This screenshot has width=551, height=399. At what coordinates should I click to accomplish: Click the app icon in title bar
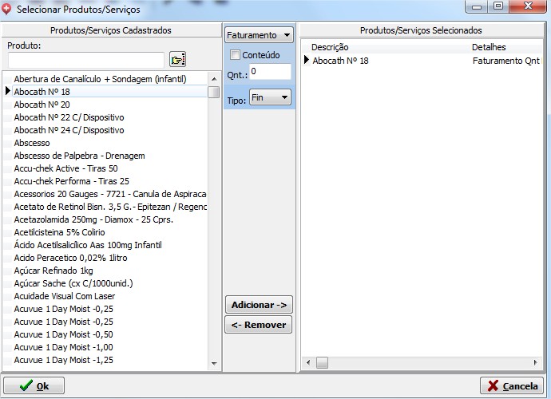8,8
